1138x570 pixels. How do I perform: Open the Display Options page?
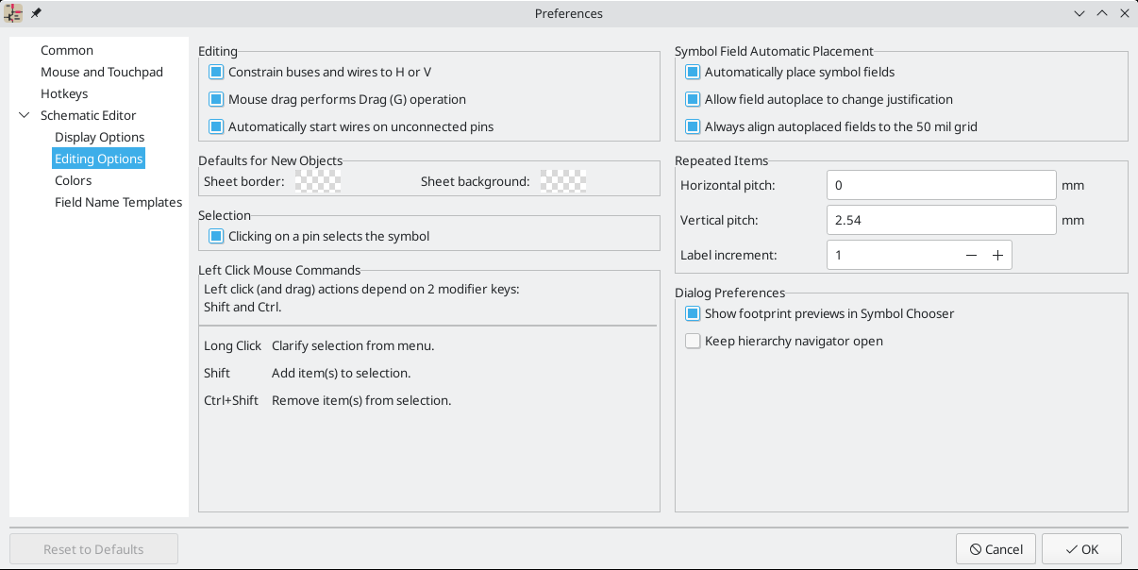click(99, 137)
